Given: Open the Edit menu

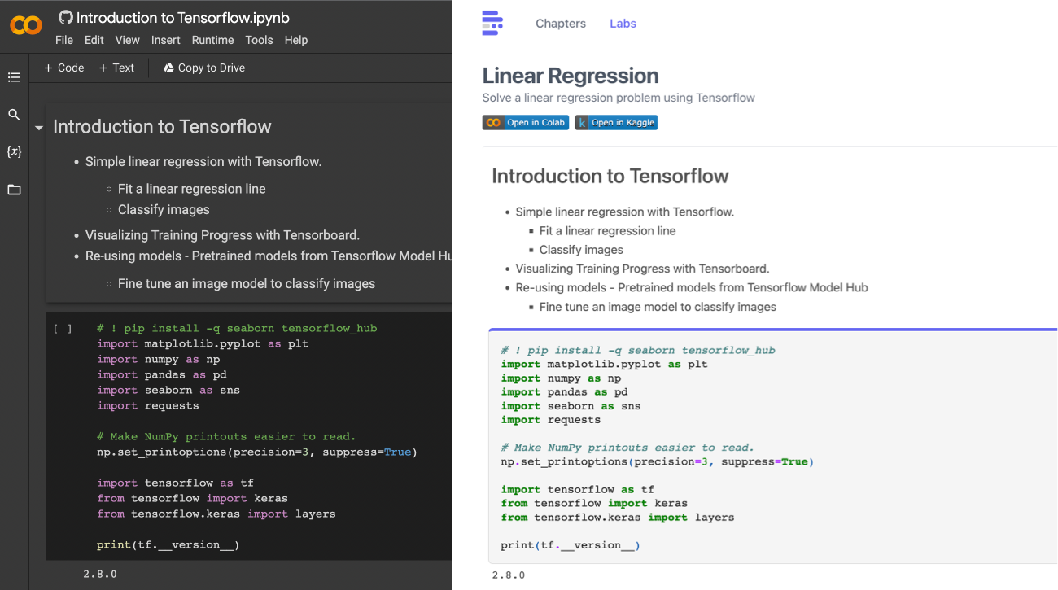Looking at the screenshot, I should pyautogui.click(x=94, y=40).
